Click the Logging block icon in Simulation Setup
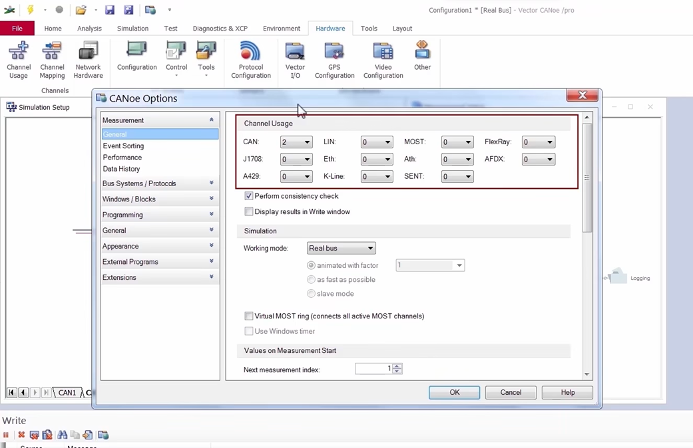 tap(617, 277)
